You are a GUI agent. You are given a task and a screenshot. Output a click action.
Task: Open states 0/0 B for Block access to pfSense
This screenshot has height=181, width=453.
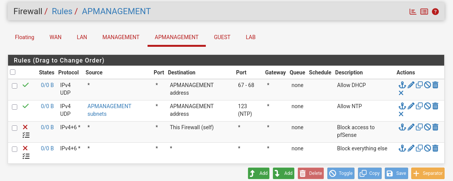tap(48, 128)
